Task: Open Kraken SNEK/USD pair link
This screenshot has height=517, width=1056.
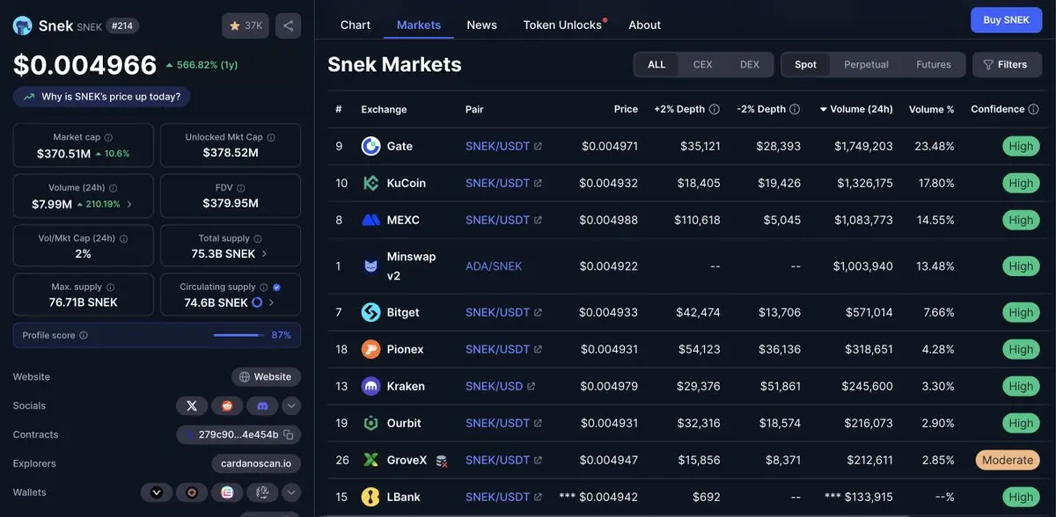Action: click(x=500, y=386)
